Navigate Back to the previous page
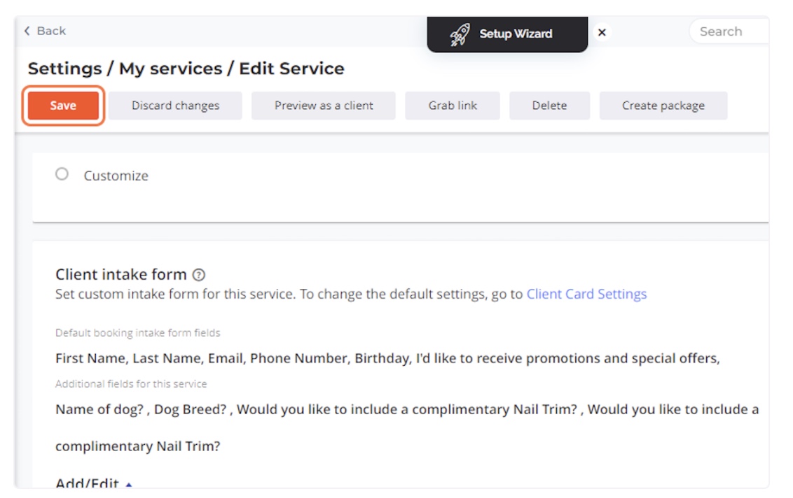Screen dimensions: 793x498 click(42, 31)
